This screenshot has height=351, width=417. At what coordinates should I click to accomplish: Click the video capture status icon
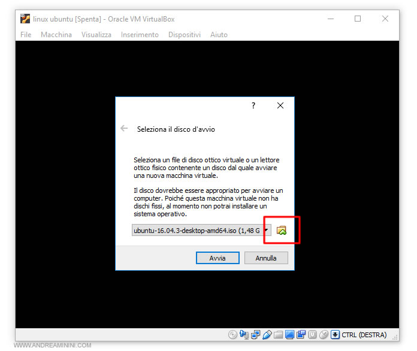pyautogui.click(x=301, y=335)
